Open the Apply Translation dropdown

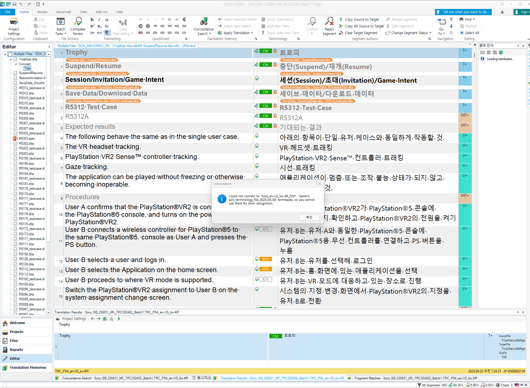click(252, 33)
